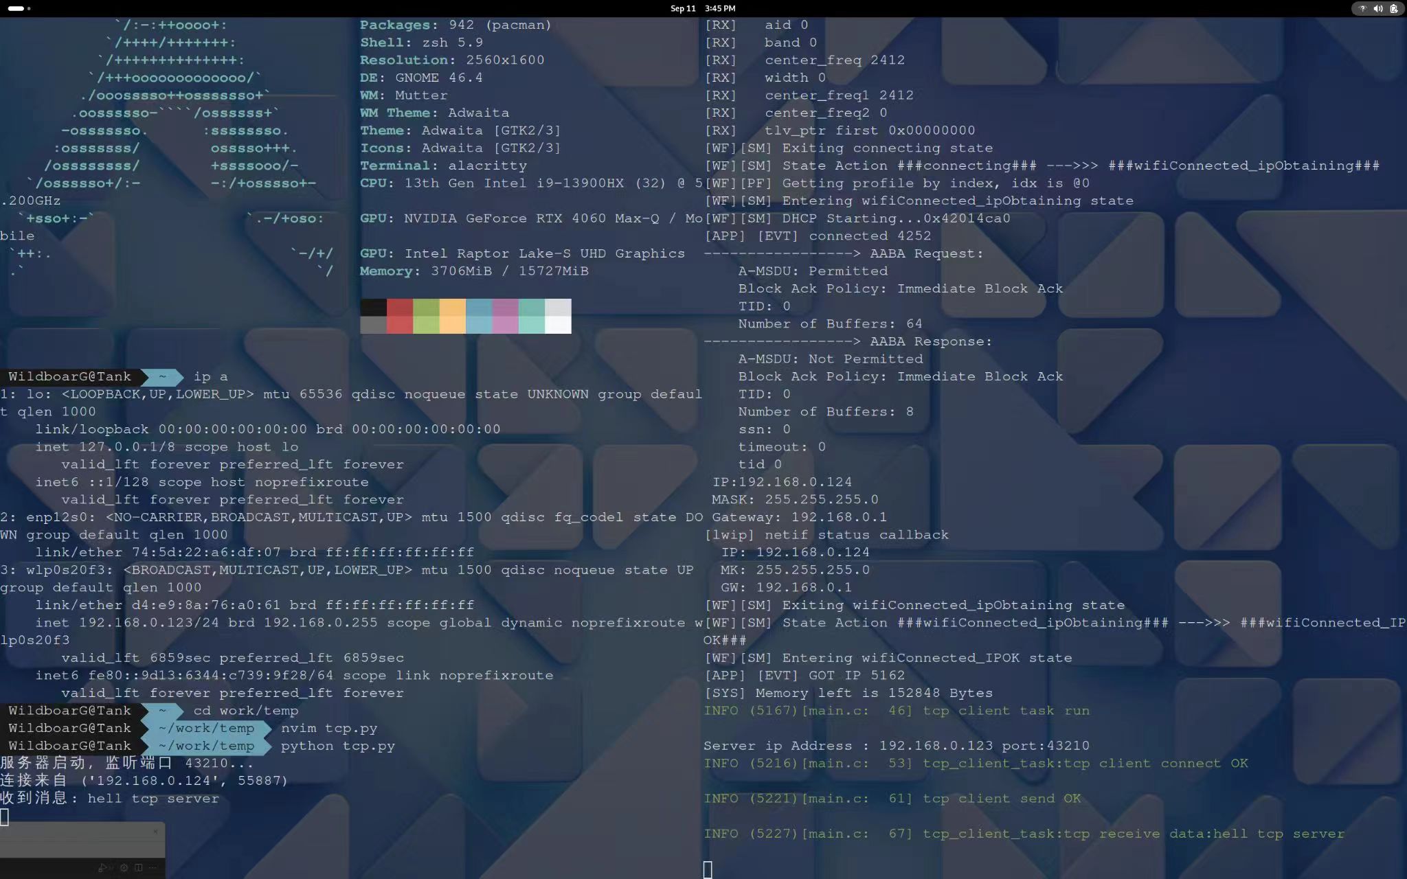Image resolution: width=1407 pixels, height=879 pixels.
Task: Click the 'cd work/temp' command text
Action: tap(246, 711)
